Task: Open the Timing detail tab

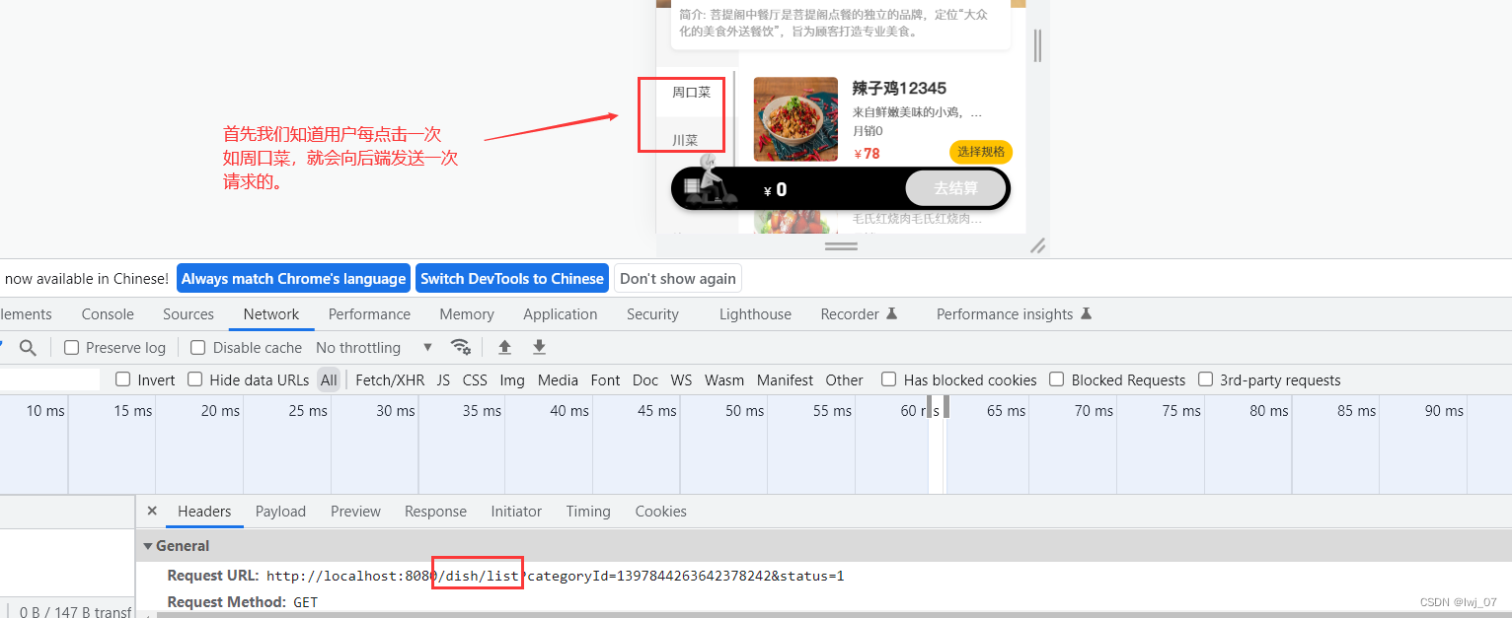Action: [588, 512]
